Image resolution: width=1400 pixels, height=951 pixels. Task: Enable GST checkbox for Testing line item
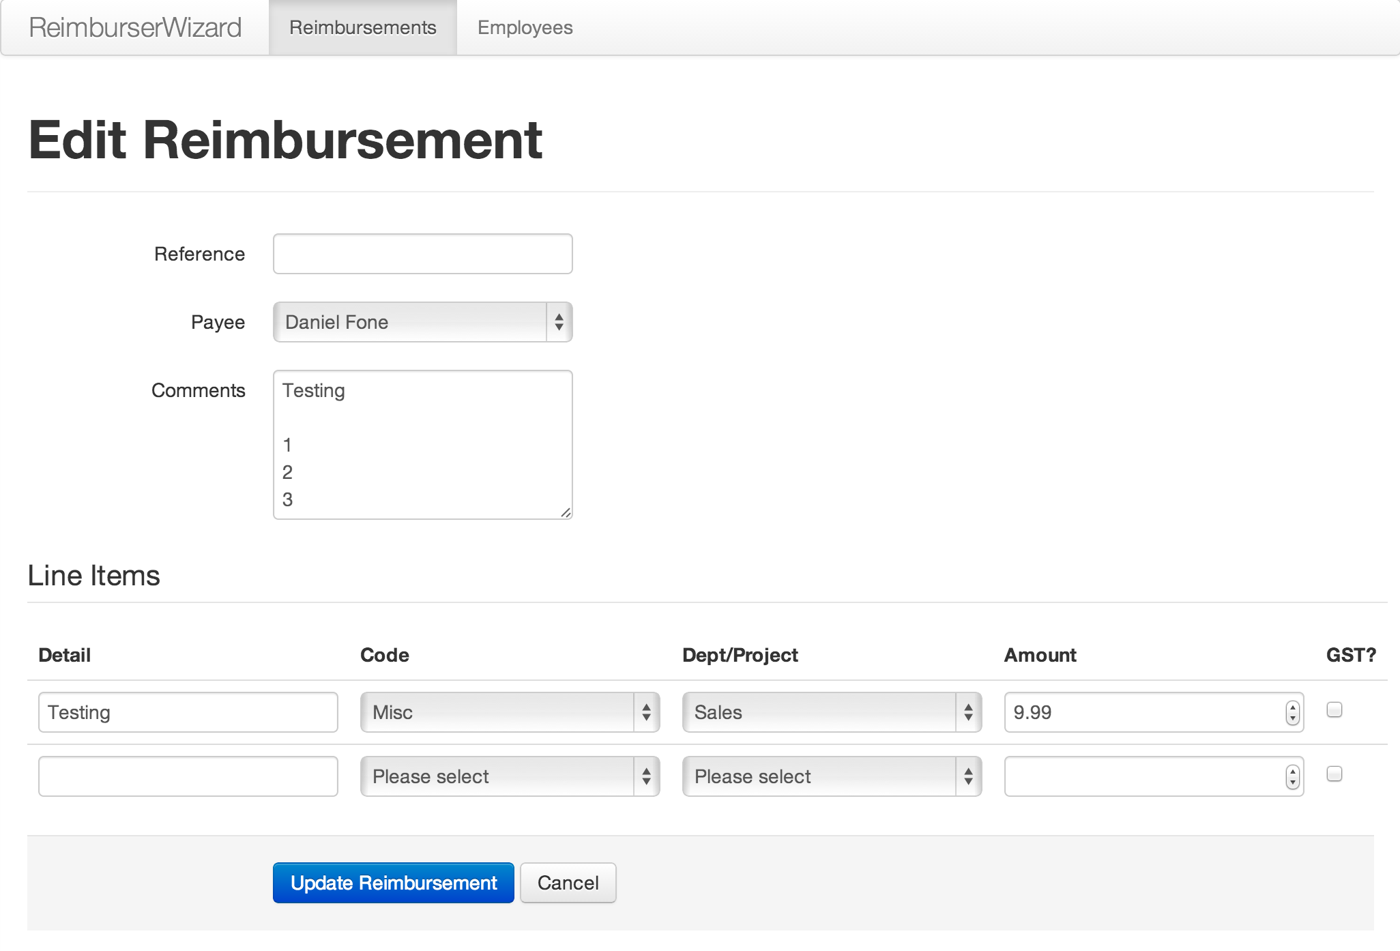click(1335, 709)
